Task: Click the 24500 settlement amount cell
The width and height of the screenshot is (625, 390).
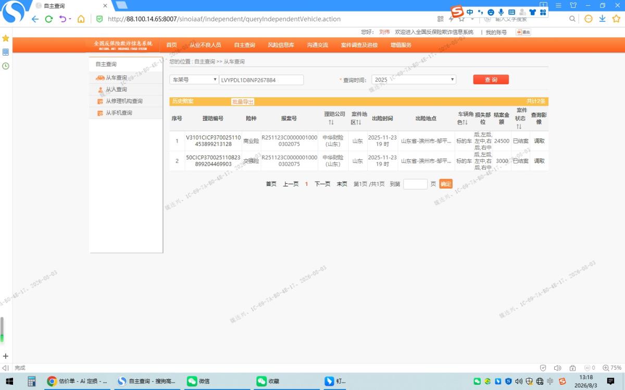Action: 502,141
